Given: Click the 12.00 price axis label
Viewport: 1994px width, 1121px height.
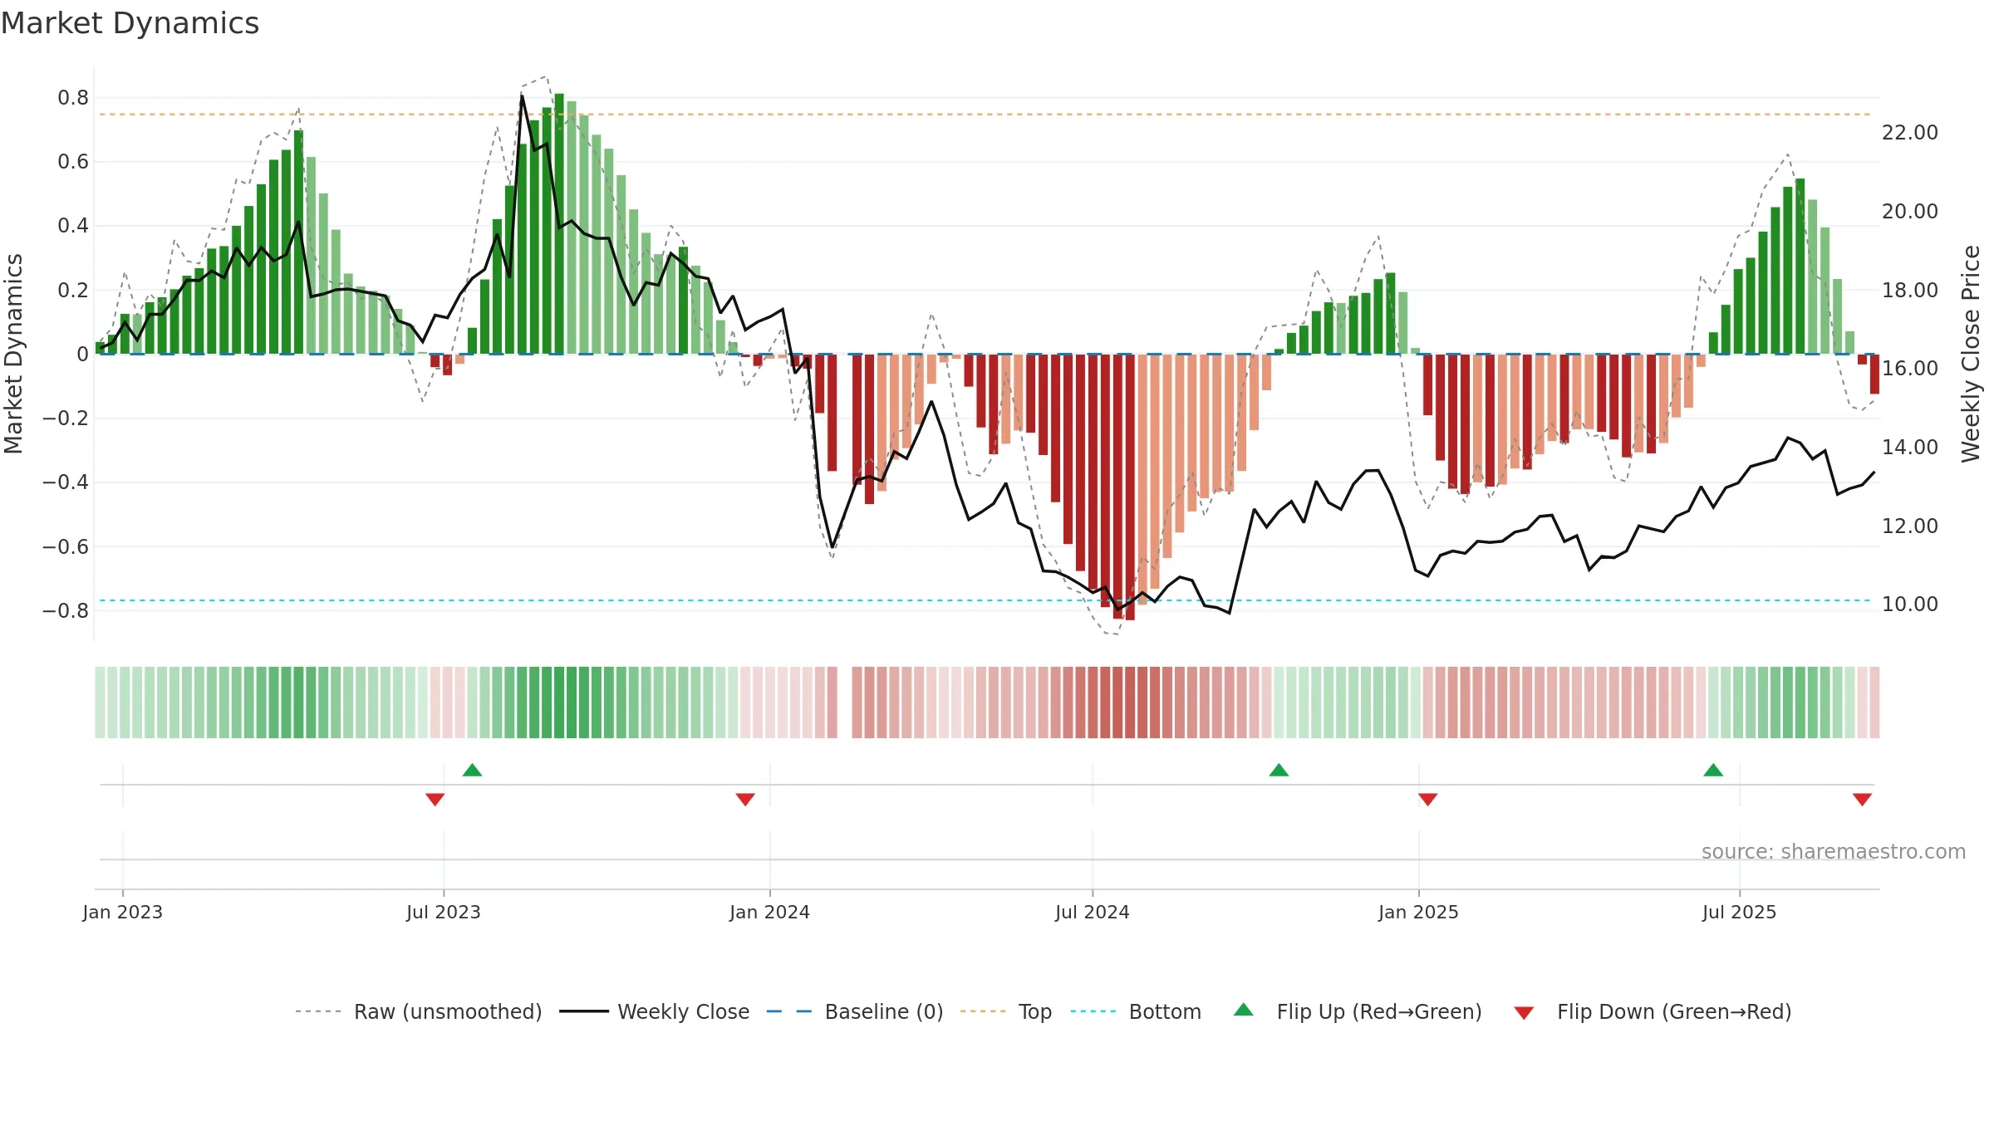Looking at the screenshot, I should pyautogui.click(x=1910, y=526).
